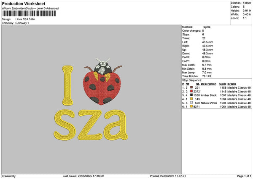The height and width of the screenshot is (179, 253).
Task: Click the 'EndY:' label
Action: click(186, 61)
